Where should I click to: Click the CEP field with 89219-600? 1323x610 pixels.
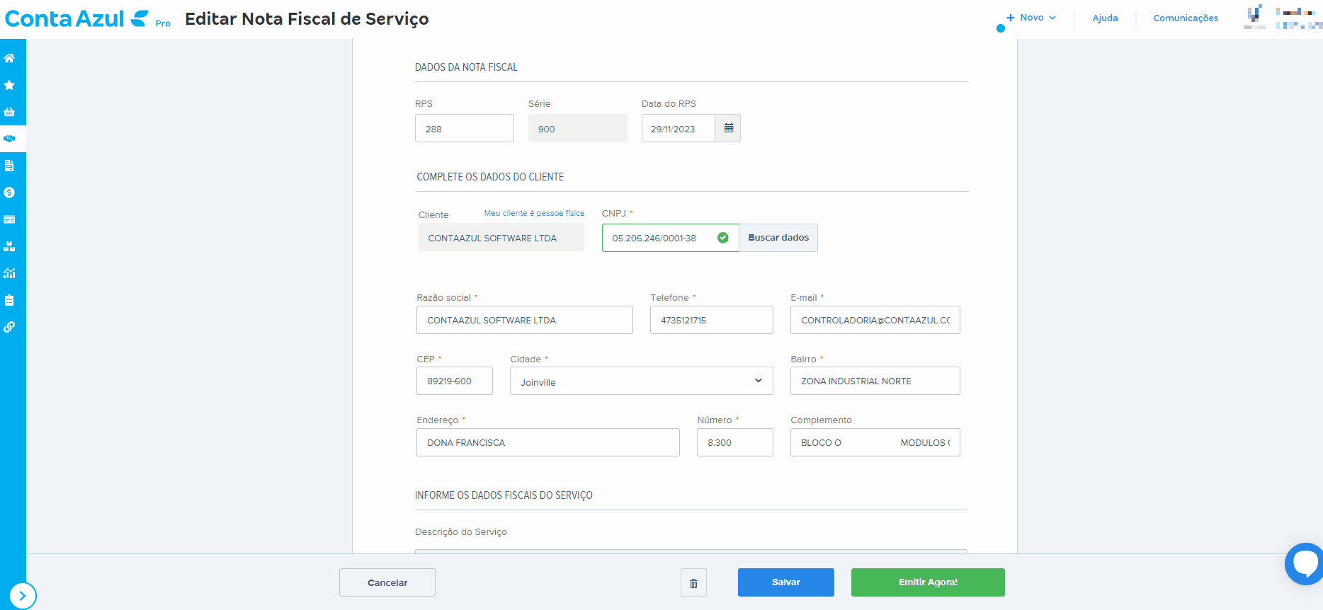455,381
